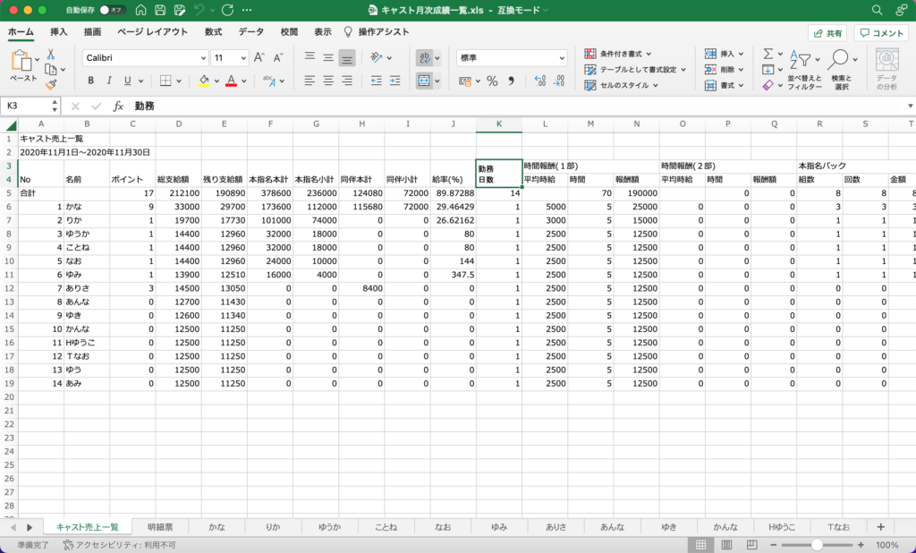Screen dimensions: 916x553
Task: Click the Home icon in title bar
Action: click(x=140, y=10)
